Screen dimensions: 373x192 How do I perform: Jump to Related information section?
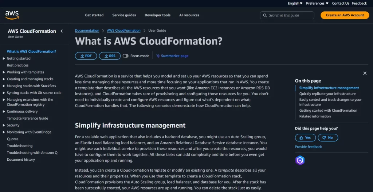315,116
